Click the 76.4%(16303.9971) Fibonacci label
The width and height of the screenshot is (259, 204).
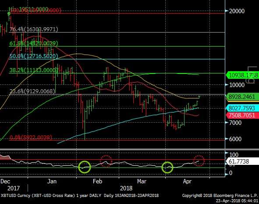(34, 29)
